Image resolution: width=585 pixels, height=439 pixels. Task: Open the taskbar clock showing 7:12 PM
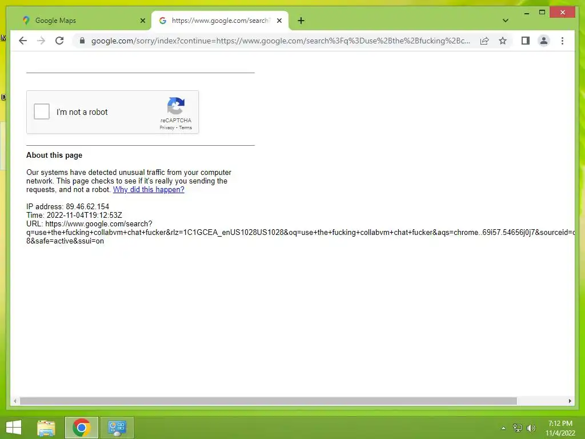coord(560,428)
